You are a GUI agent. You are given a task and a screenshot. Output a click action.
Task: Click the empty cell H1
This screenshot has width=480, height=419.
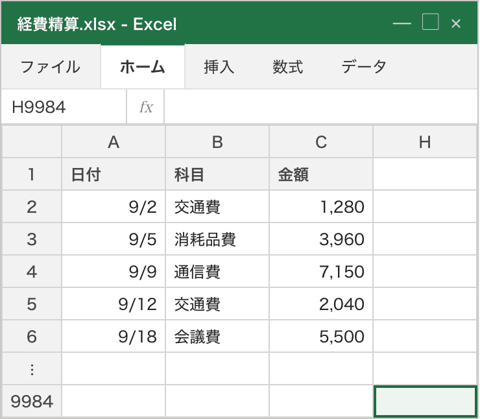[425, 174]
